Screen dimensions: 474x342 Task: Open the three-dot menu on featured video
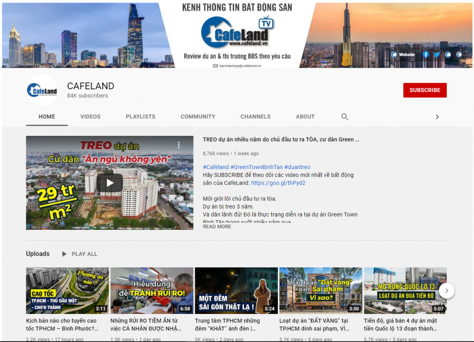(x=179, y=145)
